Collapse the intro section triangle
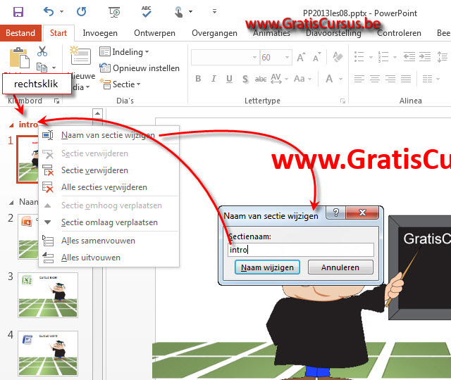 point(11,125)
